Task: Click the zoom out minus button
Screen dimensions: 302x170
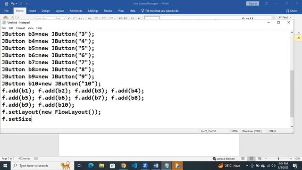Action: (x=266, y=159)
